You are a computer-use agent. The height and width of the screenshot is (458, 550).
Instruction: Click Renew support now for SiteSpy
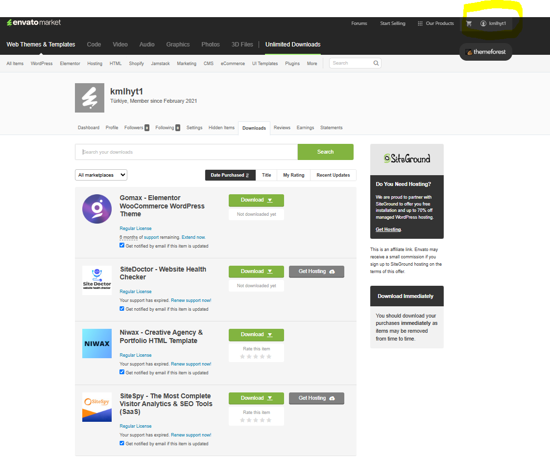[x=191, y=435]
